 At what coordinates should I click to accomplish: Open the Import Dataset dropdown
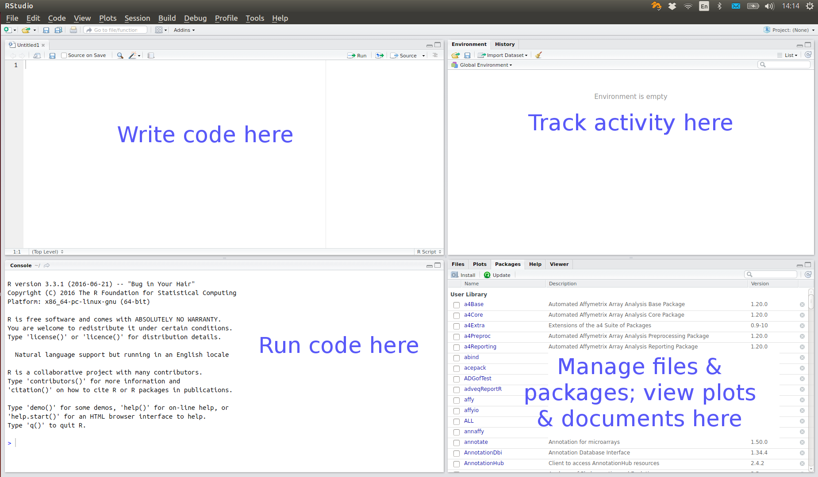[503, 55]
